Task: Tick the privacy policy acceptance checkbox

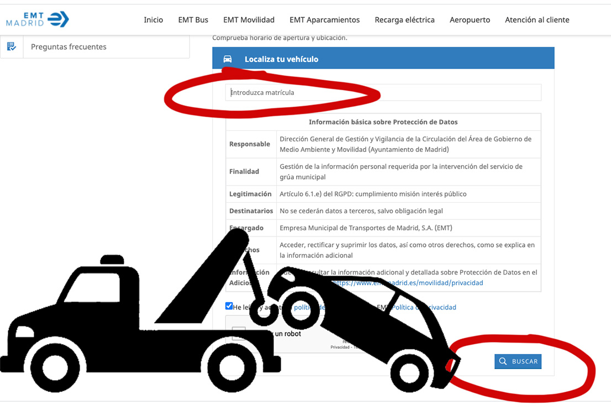Action: click(x=229, y=306)
